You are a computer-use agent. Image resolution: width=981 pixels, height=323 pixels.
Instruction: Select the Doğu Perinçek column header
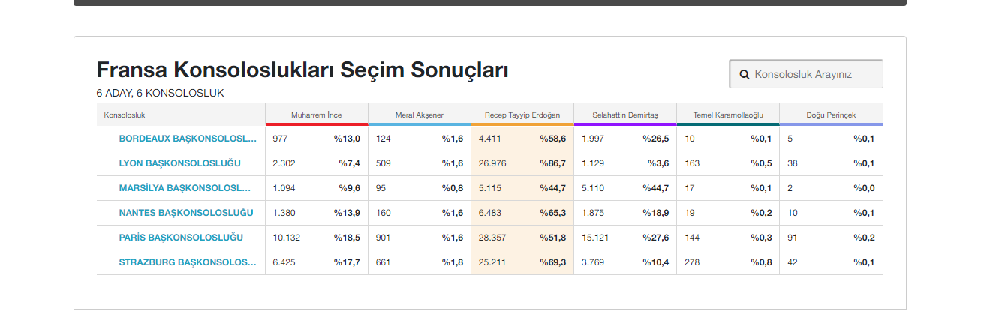(x=831, y=115)
